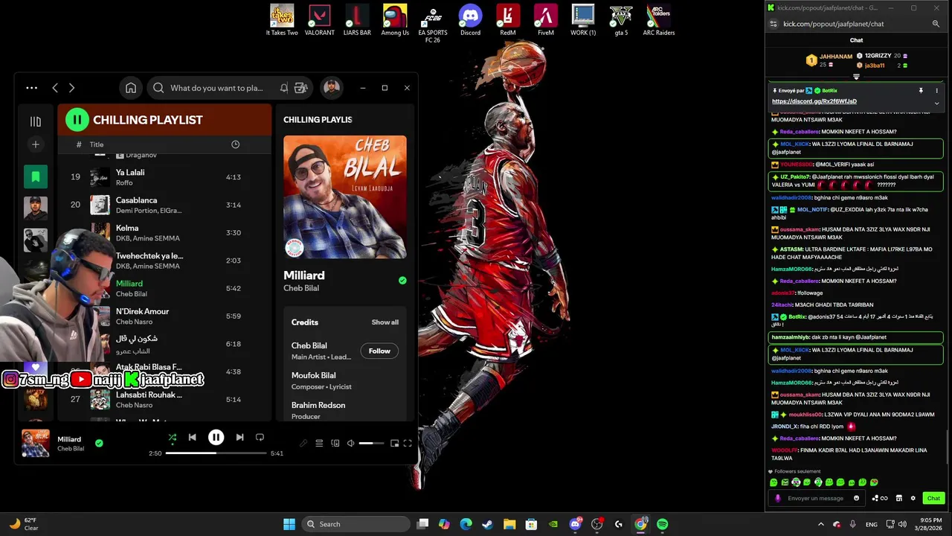The image size is (952, 536).
Task: Select the track Twehechtek ya le...
Action: [164, 261]
